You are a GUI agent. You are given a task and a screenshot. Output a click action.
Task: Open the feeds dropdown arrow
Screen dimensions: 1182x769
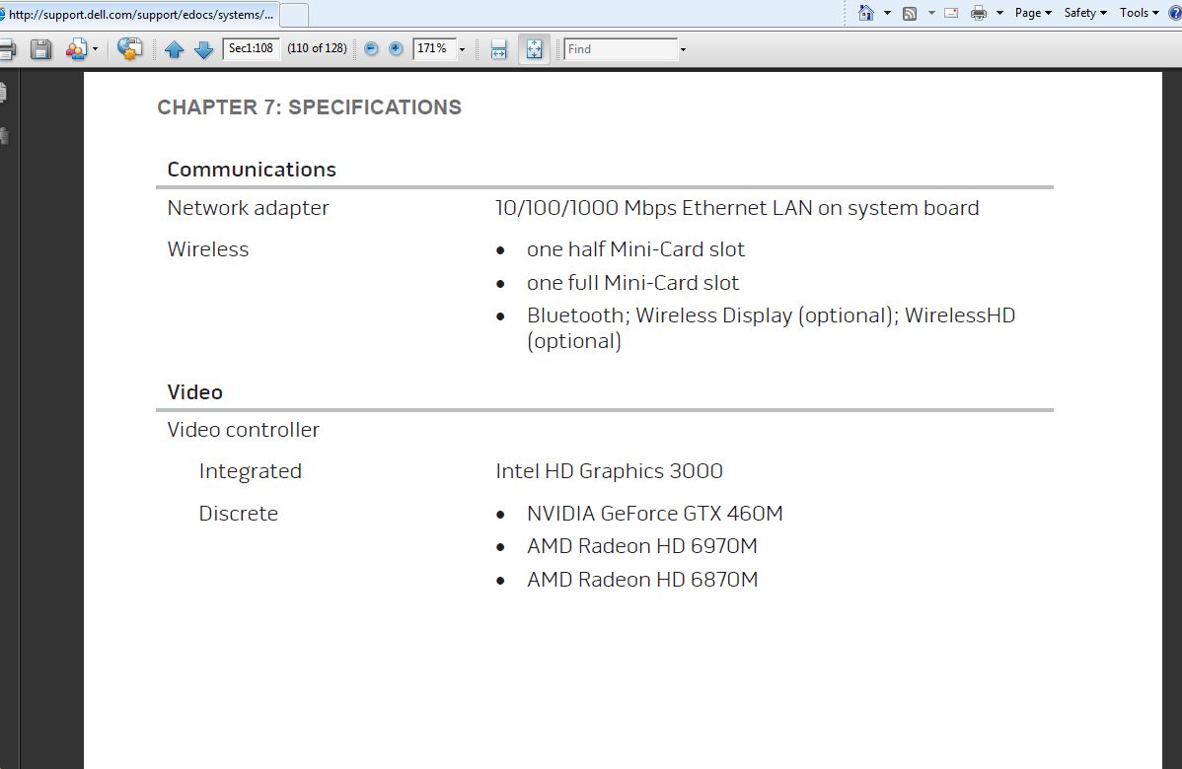tap(931, 13)
